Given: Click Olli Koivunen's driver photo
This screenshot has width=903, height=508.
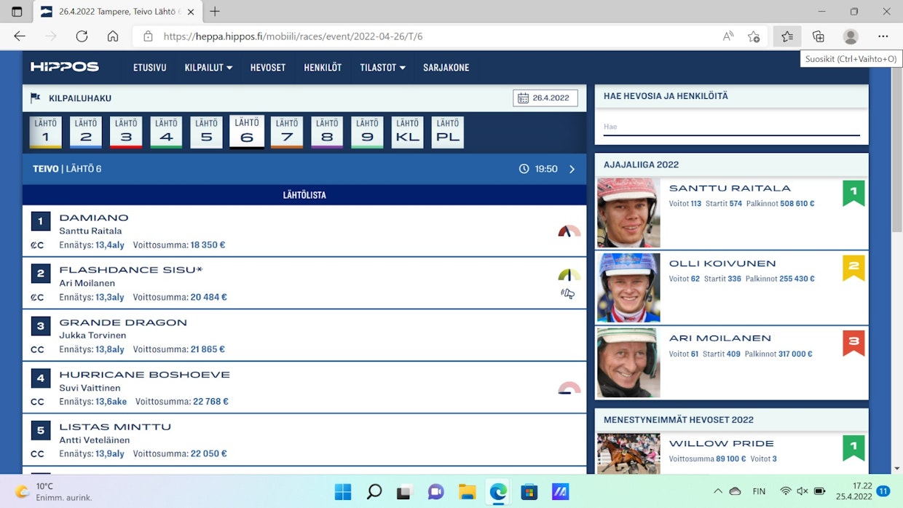Looking at the screenshot, I should coord(628,287).
